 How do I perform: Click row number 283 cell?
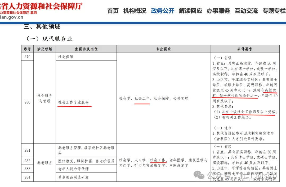coord(27,169)
